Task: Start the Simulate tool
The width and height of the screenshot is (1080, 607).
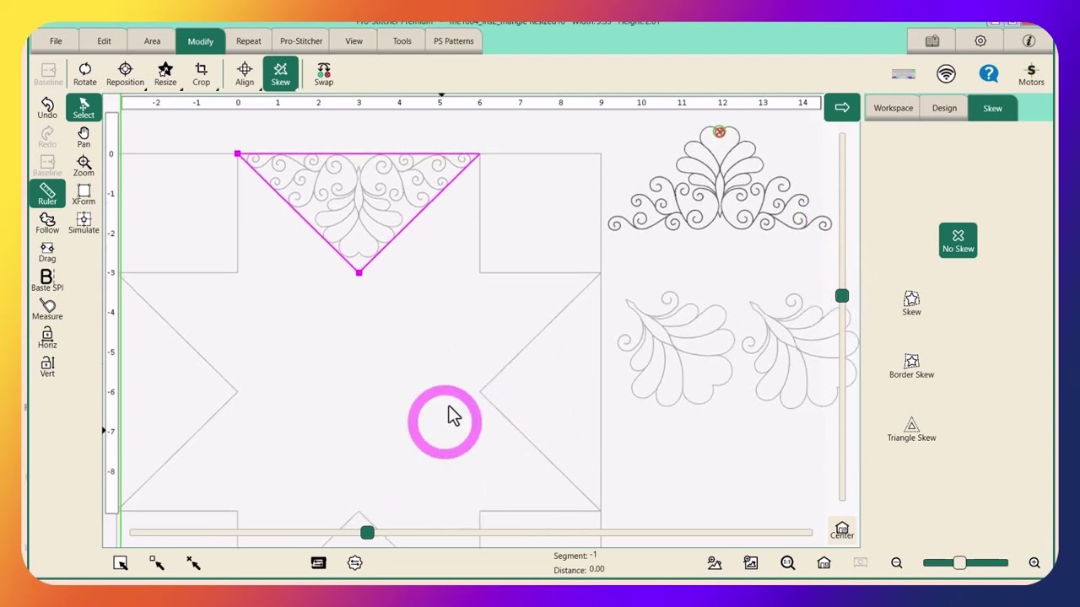Action: tap(84, 223)
